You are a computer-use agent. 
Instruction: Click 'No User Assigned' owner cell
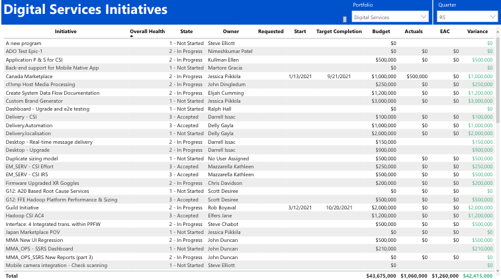[x=228, y=158]
